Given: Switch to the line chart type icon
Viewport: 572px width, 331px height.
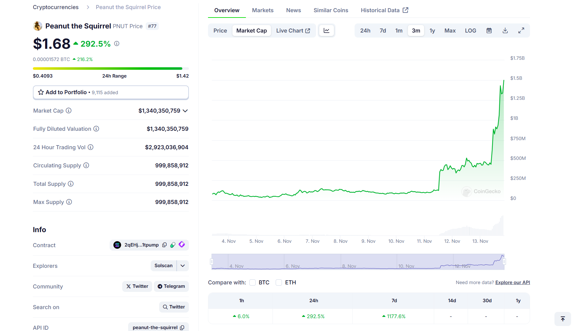Looking at the screenshot, I should tap(326, 31).
